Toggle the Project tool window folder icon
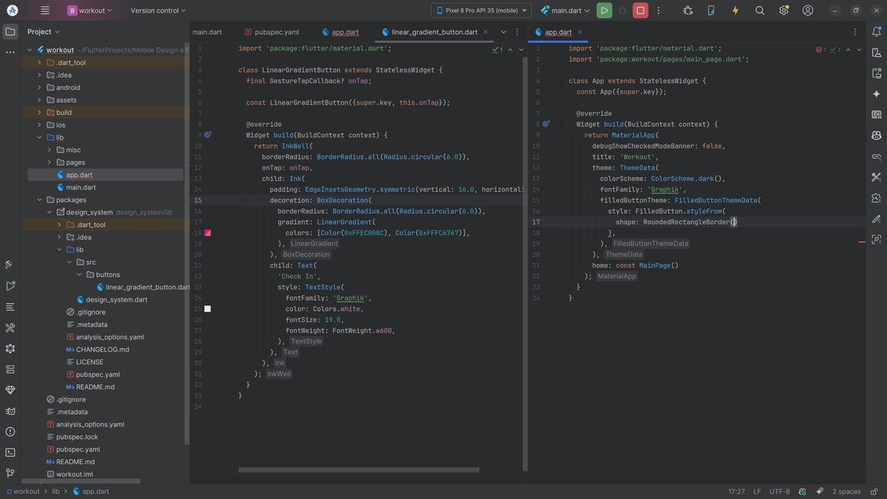The height and width of the screenshot is (499, 887). tap(10, 32)
